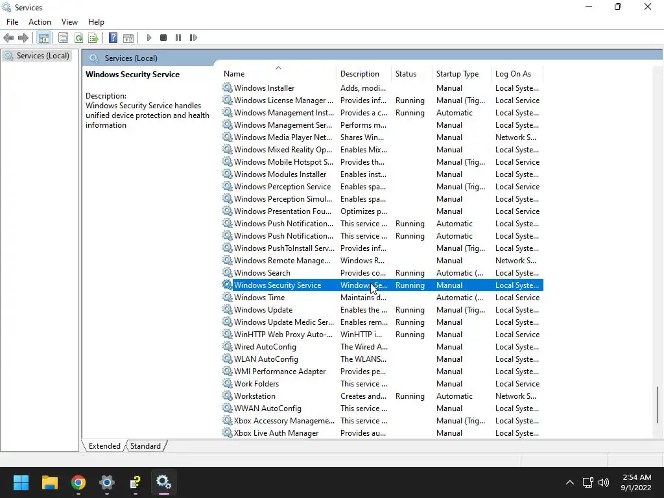The image size is (664, 498).
Task: Open the View menu
Action: tap(69, 22)
